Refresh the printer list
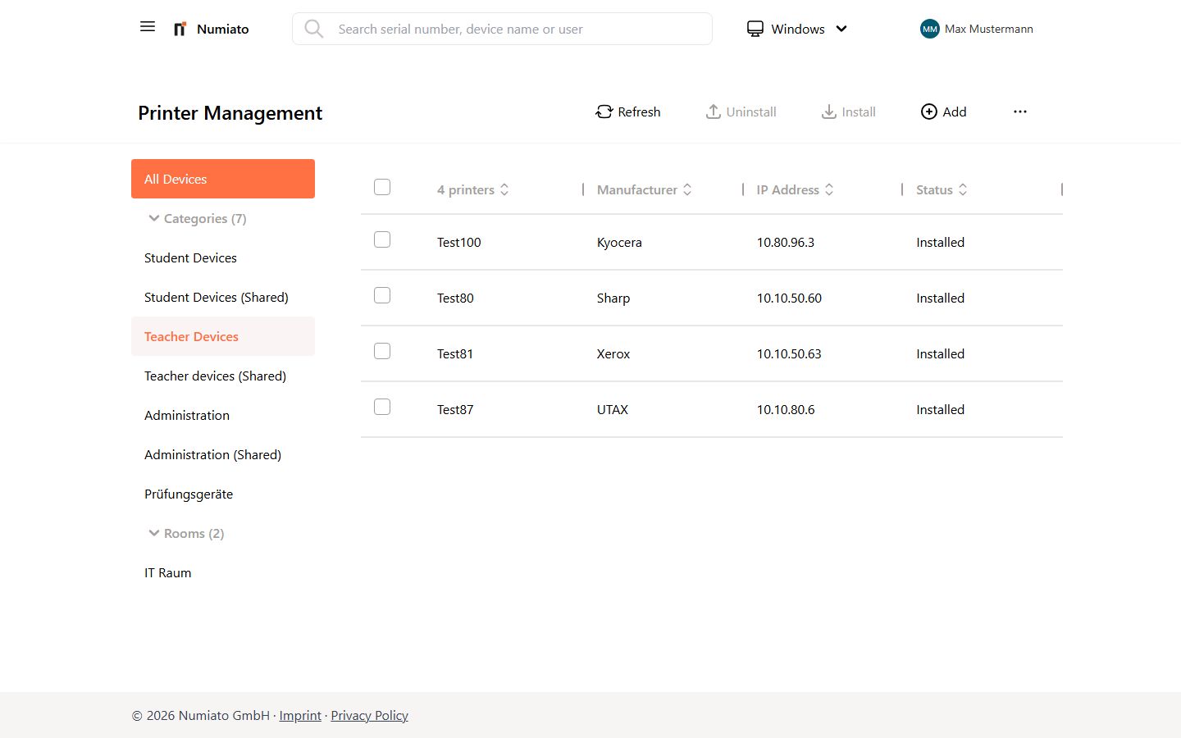Viewport: 1181px width, 738px height. pyautogui.click(x=628, y=112)
